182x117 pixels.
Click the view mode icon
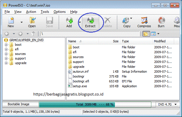(x=153, y=34)
